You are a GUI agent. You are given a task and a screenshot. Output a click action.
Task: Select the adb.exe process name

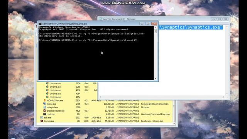[x=47, y=117]
